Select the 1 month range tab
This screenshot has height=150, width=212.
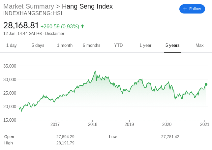(65, 45)
